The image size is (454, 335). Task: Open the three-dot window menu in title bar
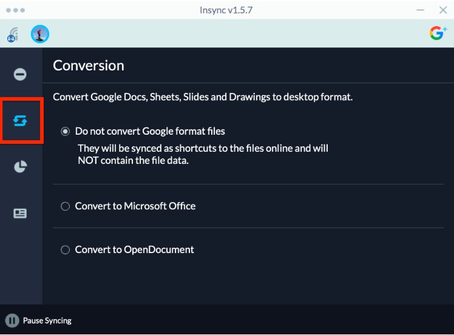(15, 10)
